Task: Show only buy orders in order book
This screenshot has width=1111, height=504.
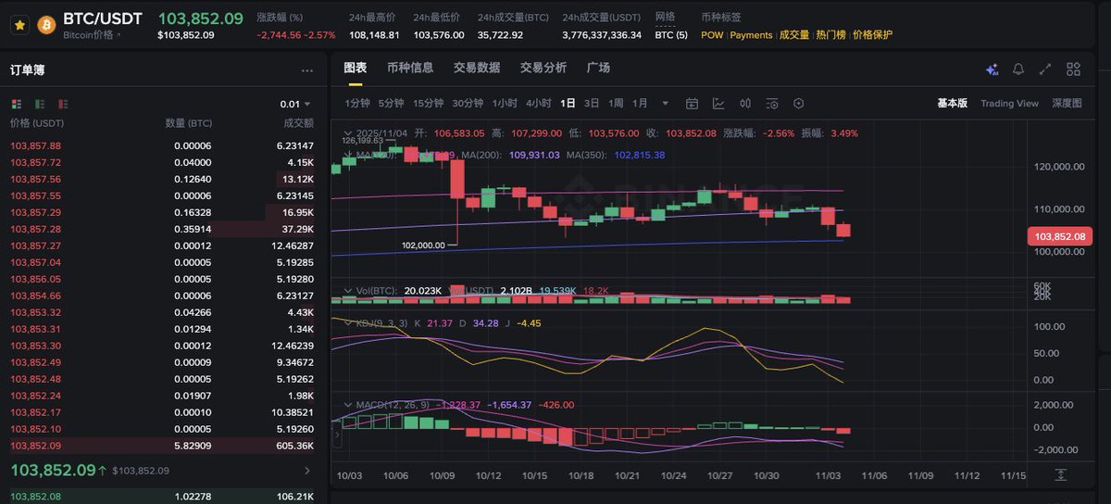Action: pyautogui.click(x=39, y=104)
